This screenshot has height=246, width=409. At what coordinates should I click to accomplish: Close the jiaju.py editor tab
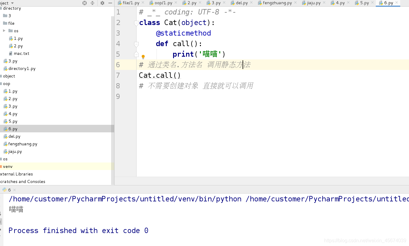pyautogui.click(x=324, y=3)
